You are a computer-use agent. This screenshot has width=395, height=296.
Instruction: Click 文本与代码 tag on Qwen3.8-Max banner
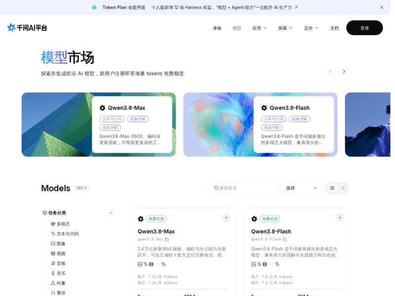(x=112, y=119)
